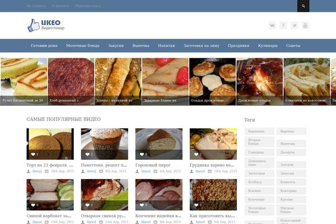Open Оладьи дрожжевые slider image
Viewport: 336px width, 224px height.
[x=212, y=82]
